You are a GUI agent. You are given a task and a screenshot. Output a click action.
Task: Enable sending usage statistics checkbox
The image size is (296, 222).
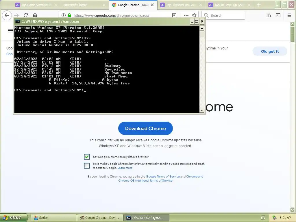(87, 166)
